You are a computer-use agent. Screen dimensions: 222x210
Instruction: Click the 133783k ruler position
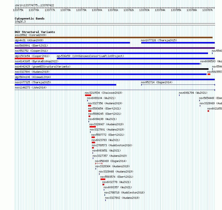point(144,10)
